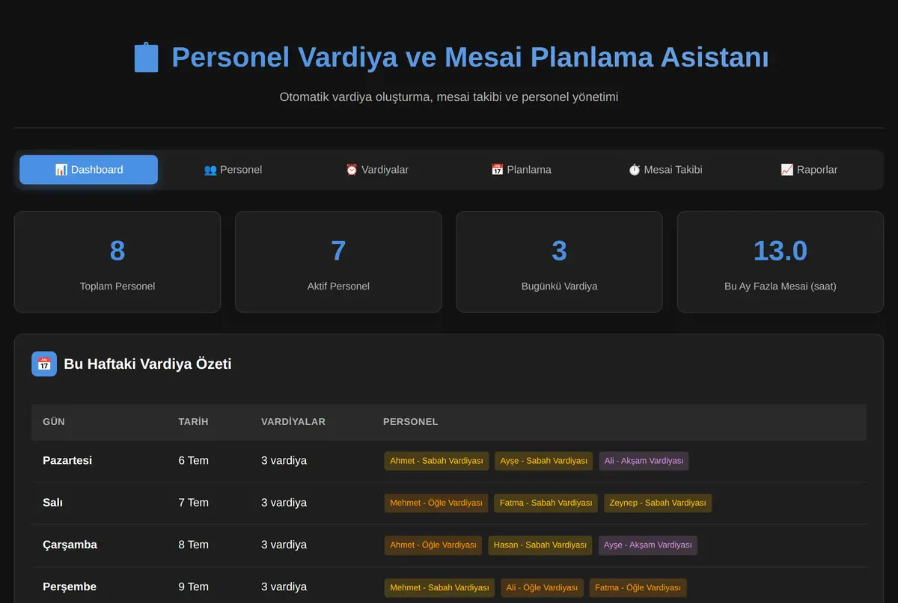Click the Mehmet - Sabah Vardiyası tag

point(439,587)
